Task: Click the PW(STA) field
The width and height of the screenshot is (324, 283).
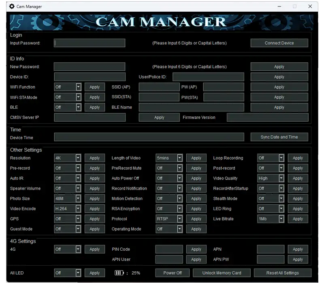Action: pyautogui.click(x=224, y=97)
